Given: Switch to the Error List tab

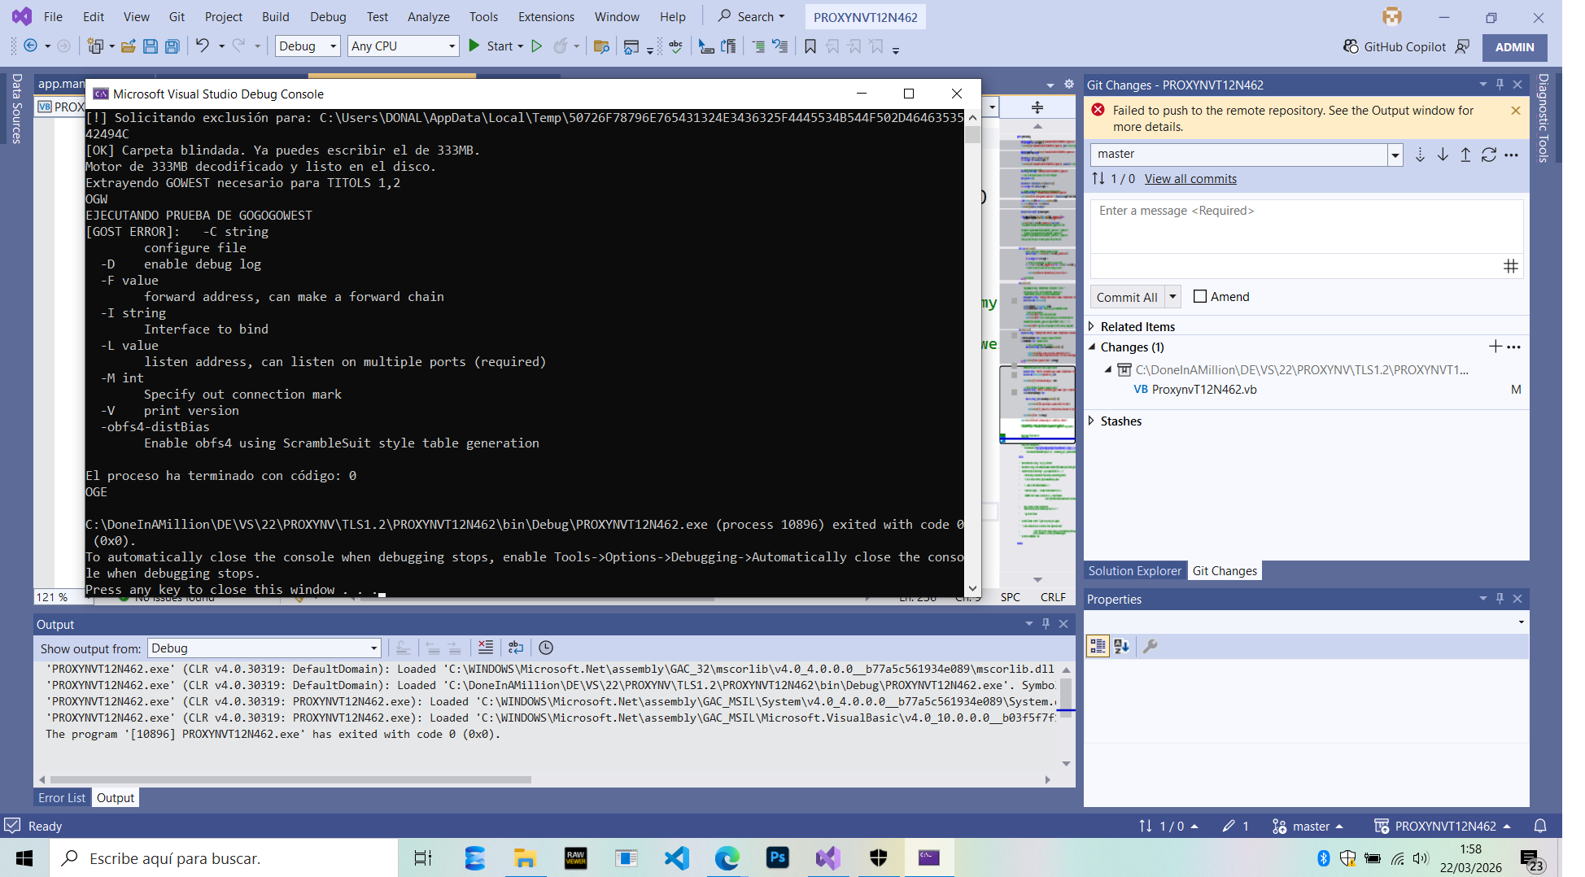Looking at the screenshot, I should [61, 797].
